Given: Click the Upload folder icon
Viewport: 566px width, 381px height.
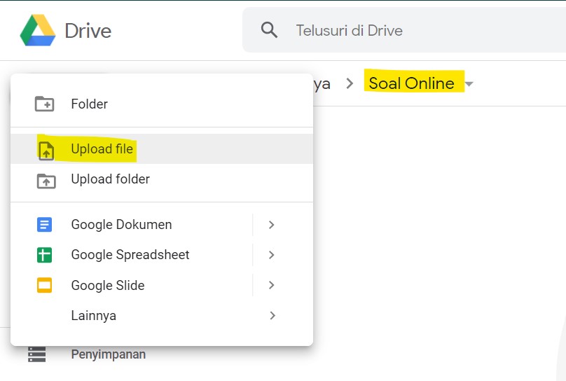Looking at the screenshot, I should coord(46,181).
